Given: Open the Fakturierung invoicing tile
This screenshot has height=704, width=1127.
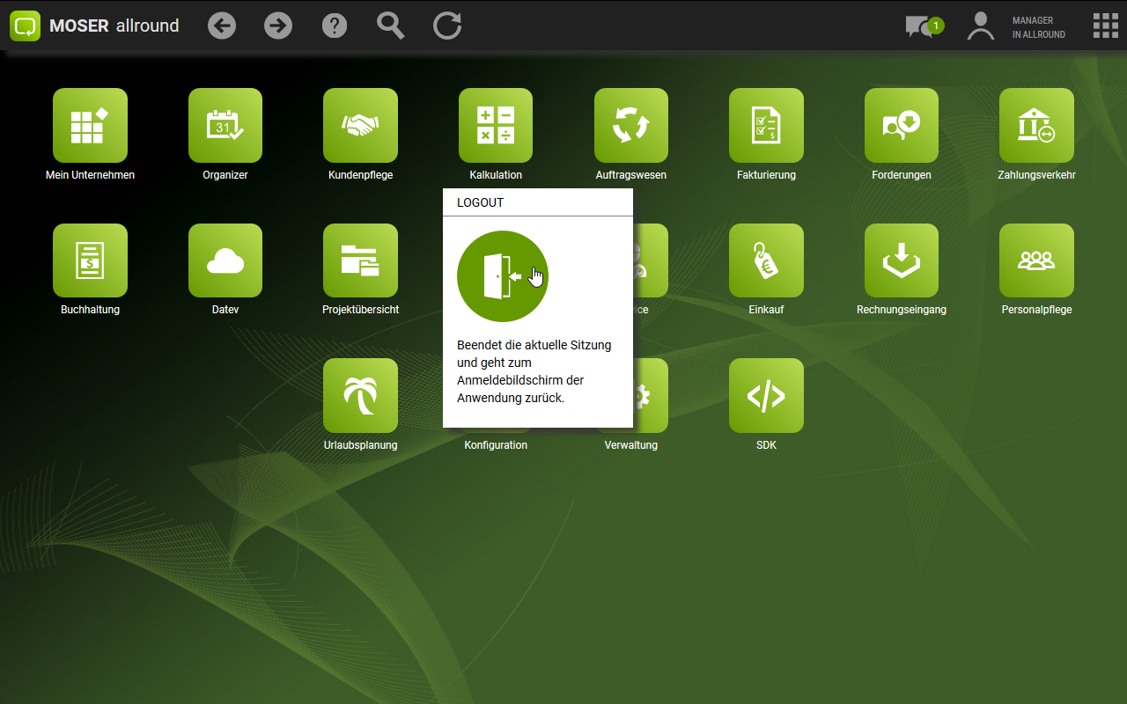Looking at the screenshot, I should click(766, 126).
